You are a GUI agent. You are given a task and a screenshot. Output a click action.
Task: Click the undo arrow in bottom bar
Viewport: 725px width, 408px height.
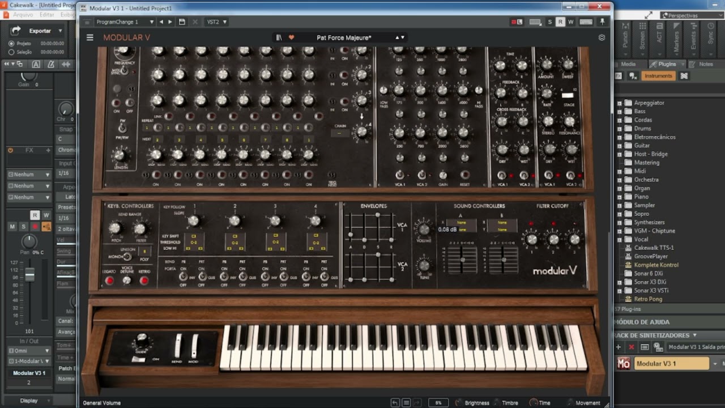pos(395,403)
